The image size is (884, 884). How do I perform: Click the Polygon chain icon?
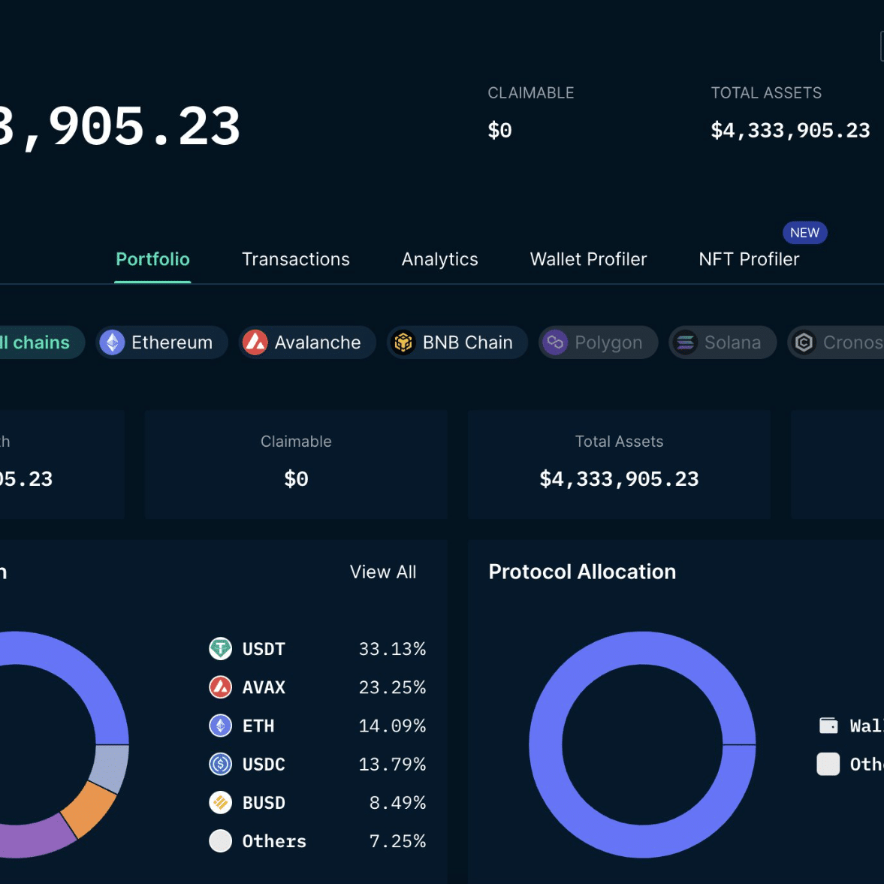point(555,342)
